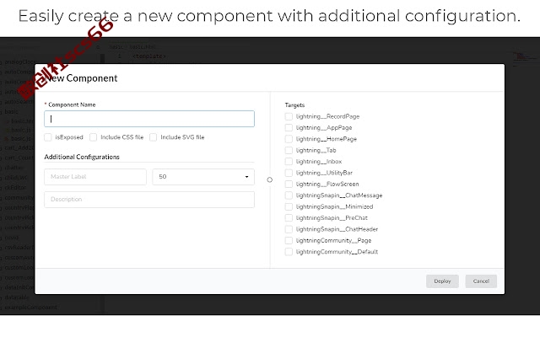Screen dimensions: 540x337
Task: Click the Master Label field
Action: click(95, 177)
